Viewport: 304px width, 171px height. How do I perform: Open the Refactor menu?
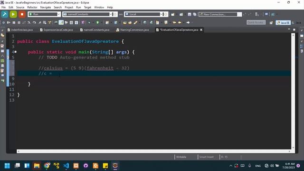click(32, 8)
